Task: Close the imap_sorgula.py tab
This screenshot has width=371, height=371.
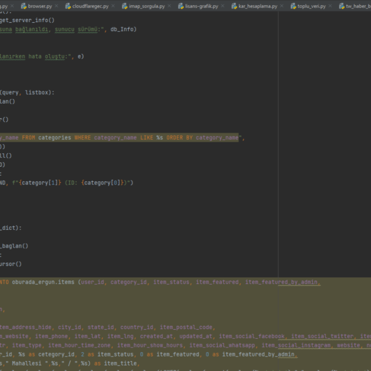Action: [x=170, y=6]
